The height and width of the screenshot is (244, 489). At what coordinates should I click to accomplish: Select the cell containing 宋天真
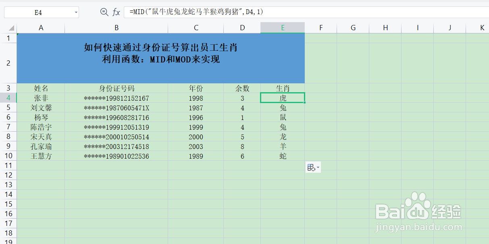(x=41, y=136)
